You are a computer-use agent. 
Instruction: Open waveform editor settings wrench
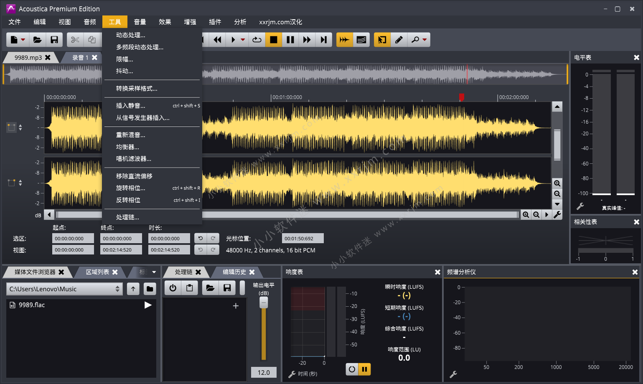coord(557,215)
